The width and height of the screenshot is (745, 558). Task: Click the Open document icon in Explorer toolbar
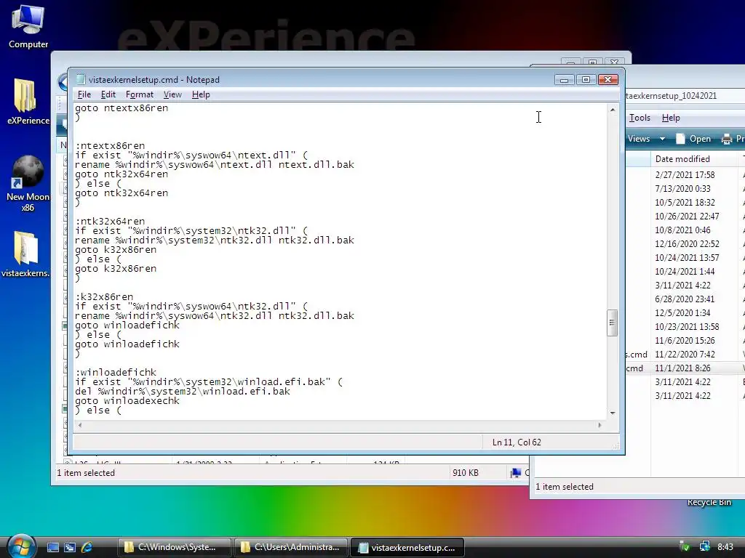[x=680, y=139]
